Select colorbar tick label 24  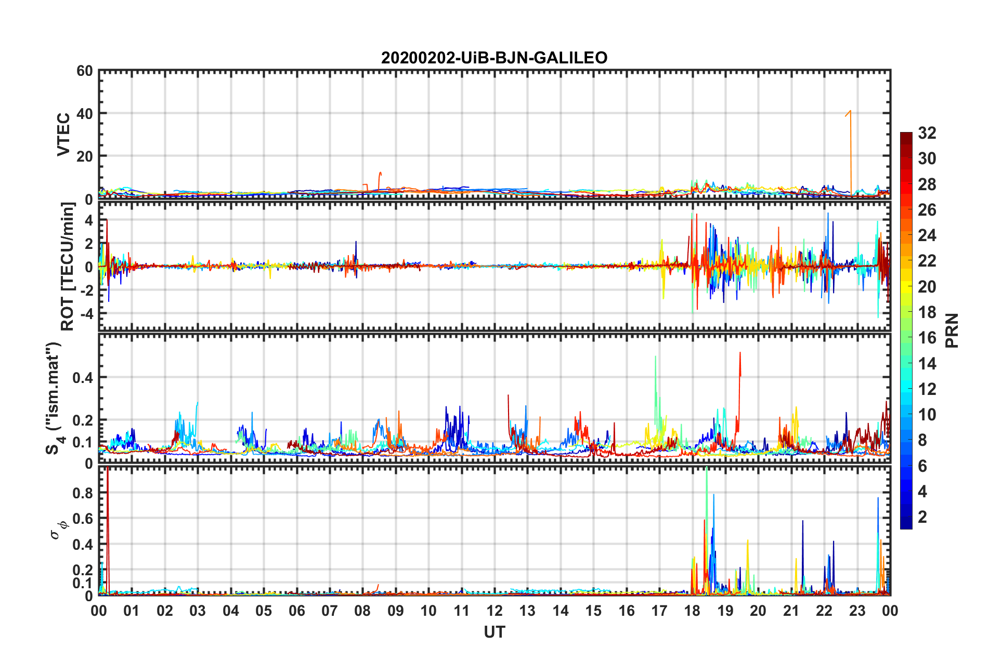927,235
